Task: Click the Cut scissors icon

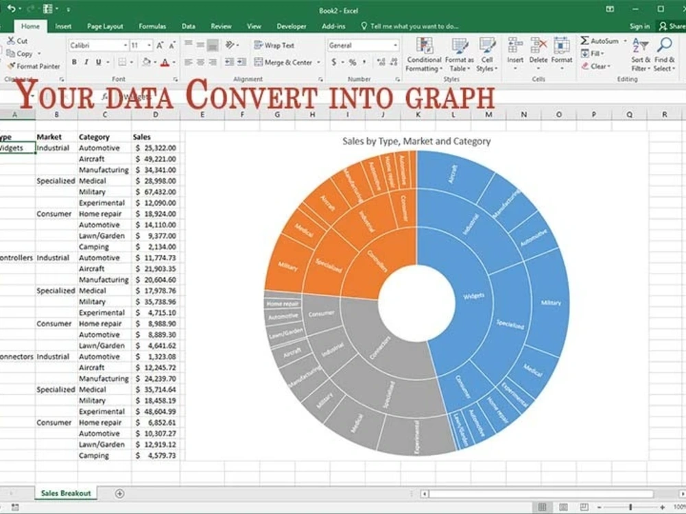Action: (11, 40)
